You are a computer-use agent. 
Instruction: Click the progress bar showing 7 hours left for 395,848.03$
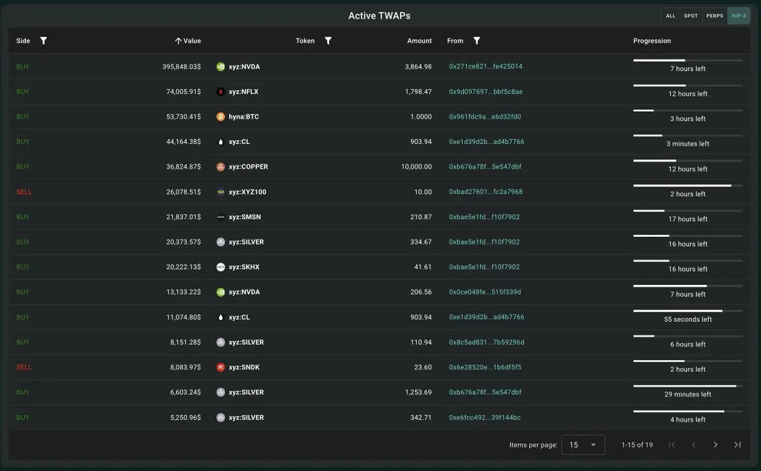[x=688, y=60]
